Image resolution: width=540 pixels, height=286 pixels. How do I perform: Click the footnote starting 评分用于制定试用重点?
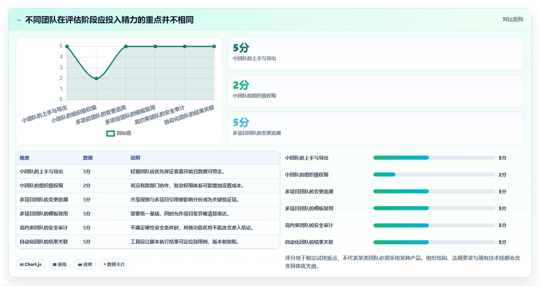402,262
